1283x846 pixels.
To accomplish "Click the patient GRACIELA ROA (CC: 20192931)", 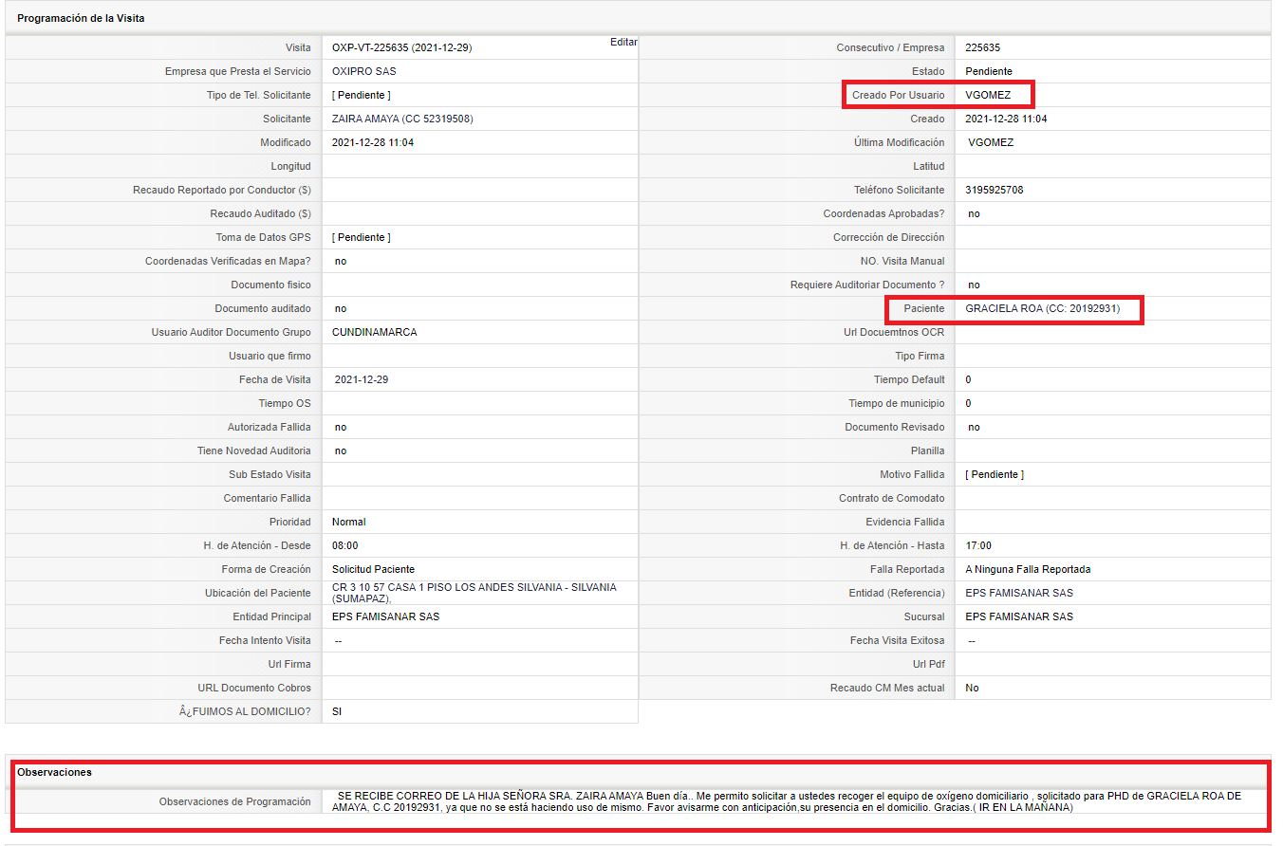I will pyautogui.click(x=1043, y=308).
